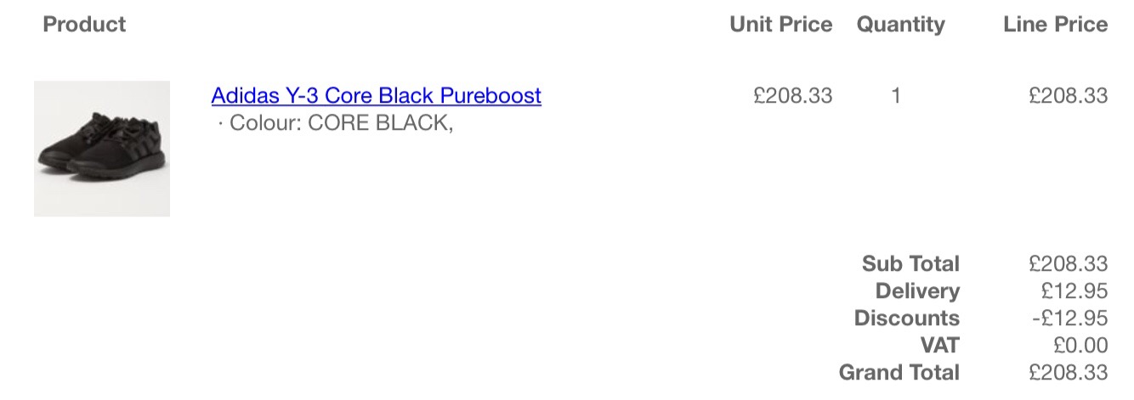Click the Grand Total amount £208.33
The width and height of the screenshot is (1134, 400).
click(x=1068, y=373)
